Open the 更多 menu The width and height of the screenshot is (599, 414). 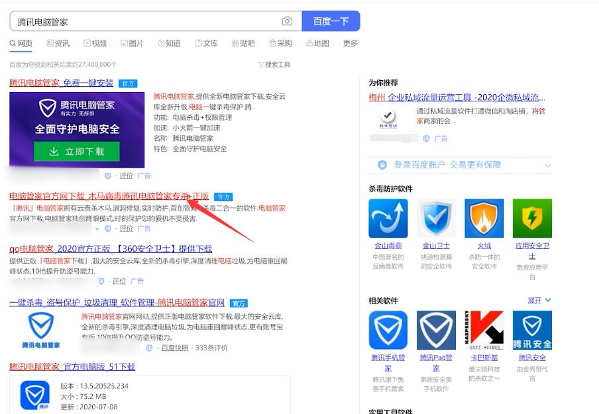pyautogui.click(x=351, y=44)
